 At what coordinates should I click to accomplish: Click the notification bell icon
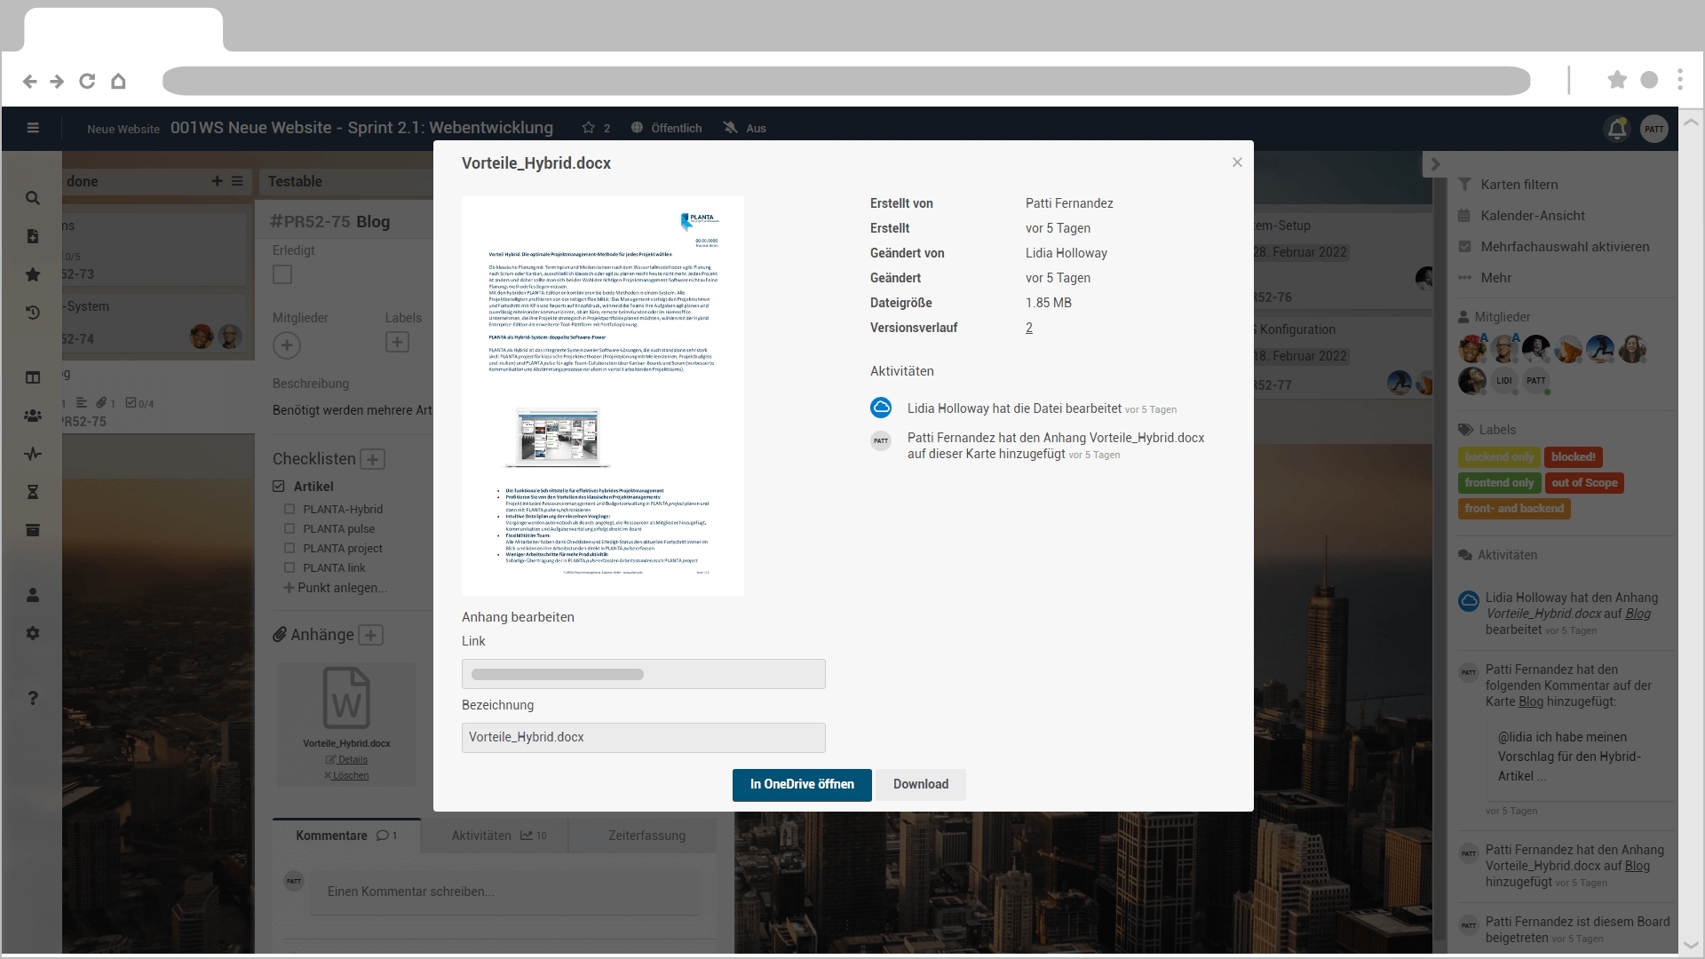click(x=1617, y=129)
